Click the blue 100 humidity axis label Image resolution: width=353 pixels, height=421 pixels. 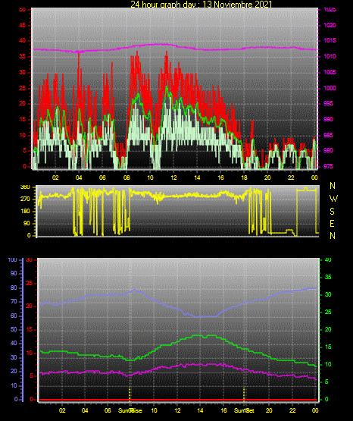13,260
